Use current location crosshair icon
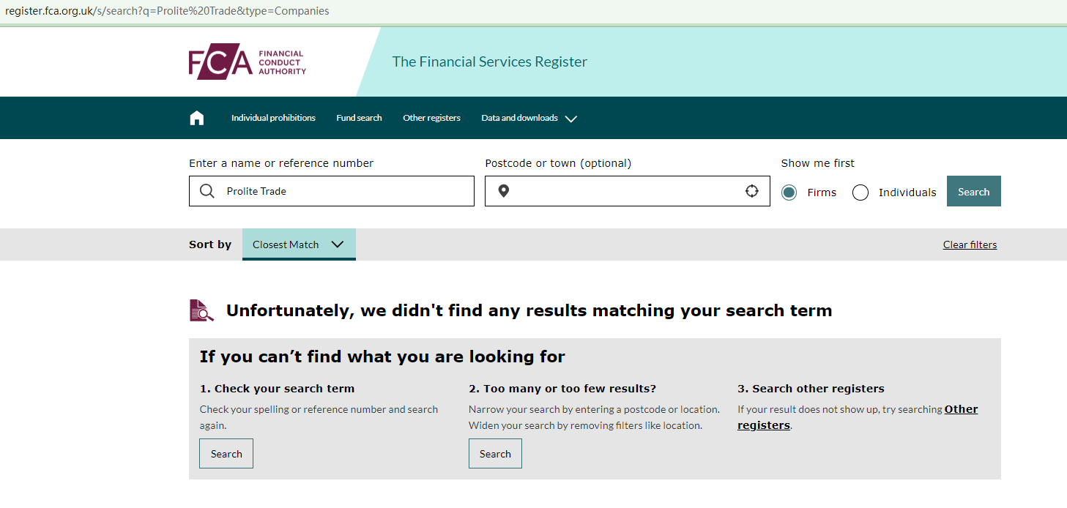Viewport: 1067px width, 508px height. pos(751,191)
